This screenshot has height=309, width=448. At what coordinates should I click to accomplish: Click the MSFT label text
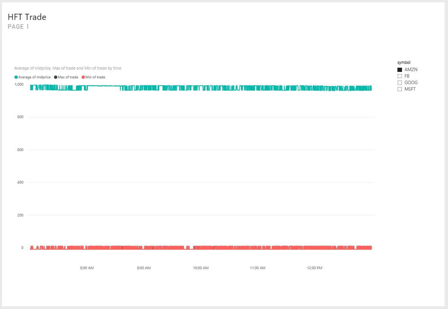pyautogui.click(x=410, y=89)
